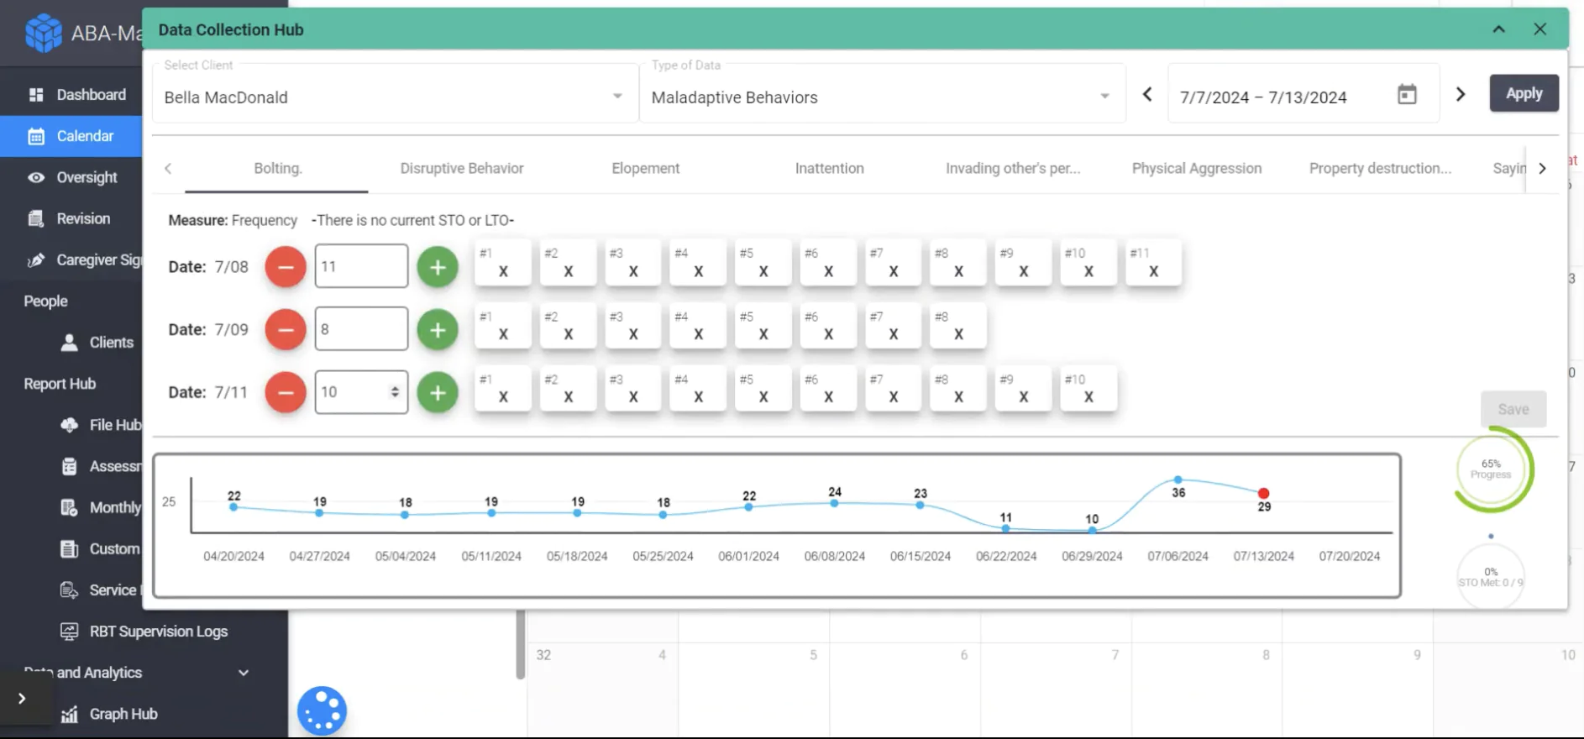
Task: Open Custom report sidebar entry
Action: point(101,548)
